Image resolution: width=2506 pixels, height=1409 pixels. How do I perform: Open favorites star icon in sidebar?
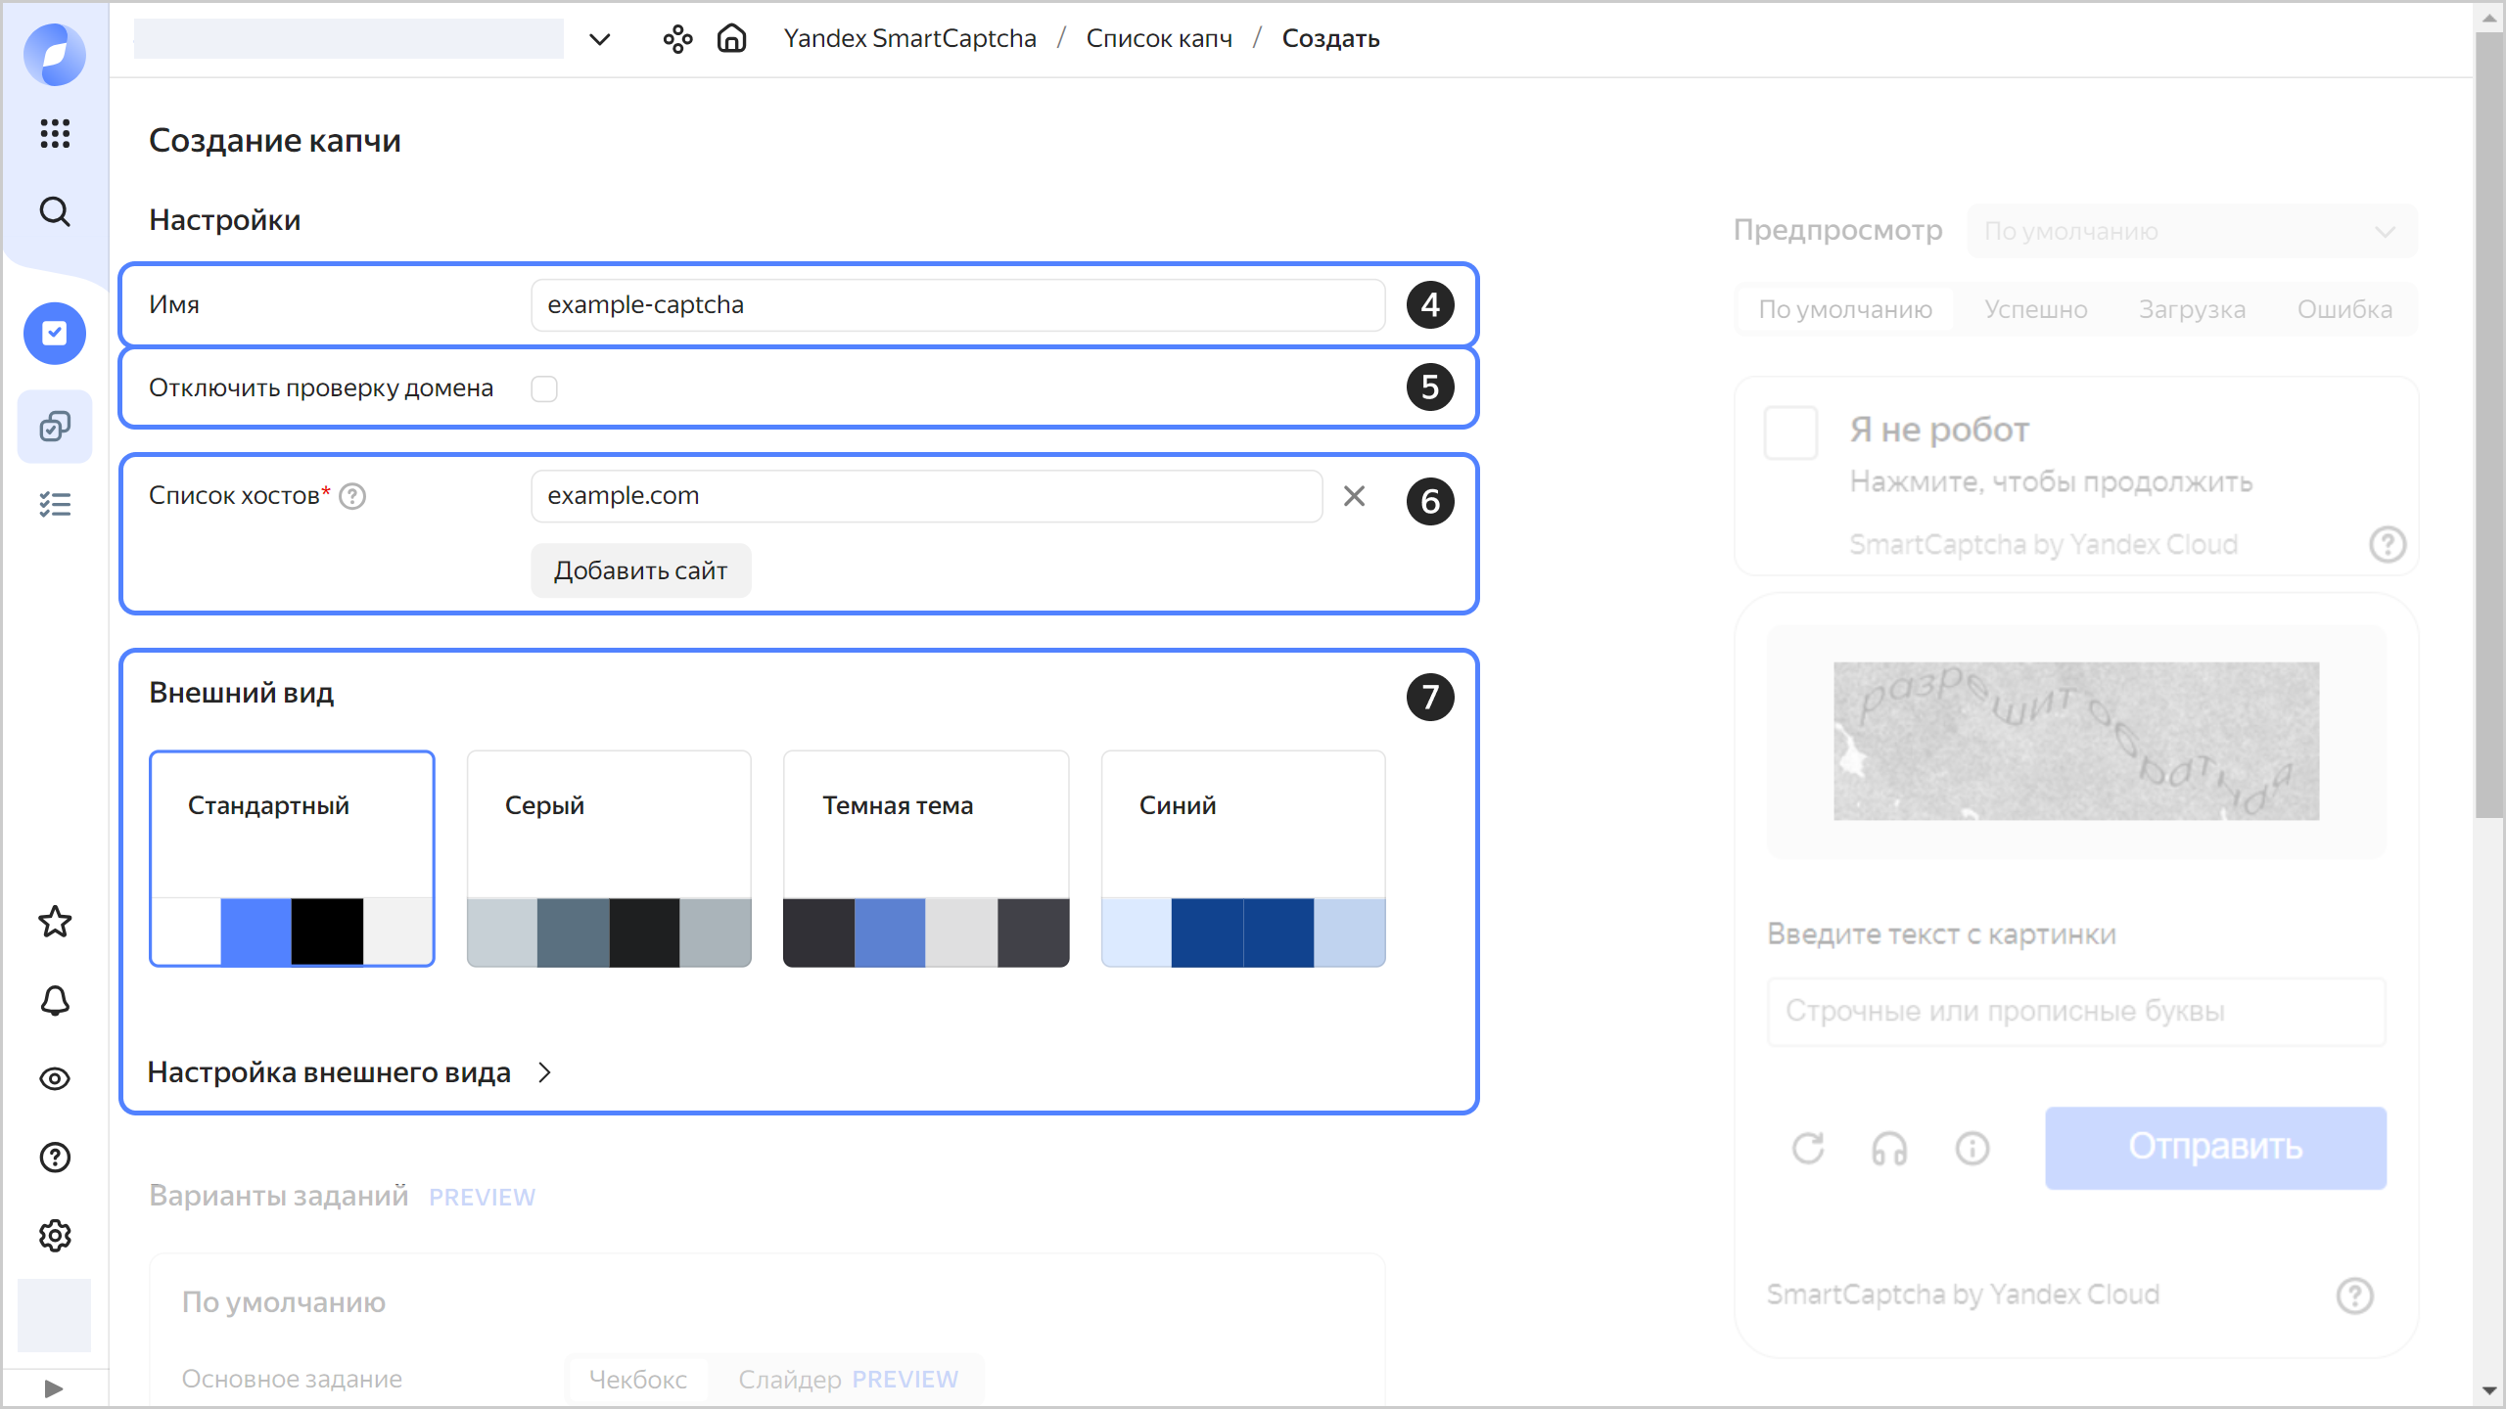(55, 922)
